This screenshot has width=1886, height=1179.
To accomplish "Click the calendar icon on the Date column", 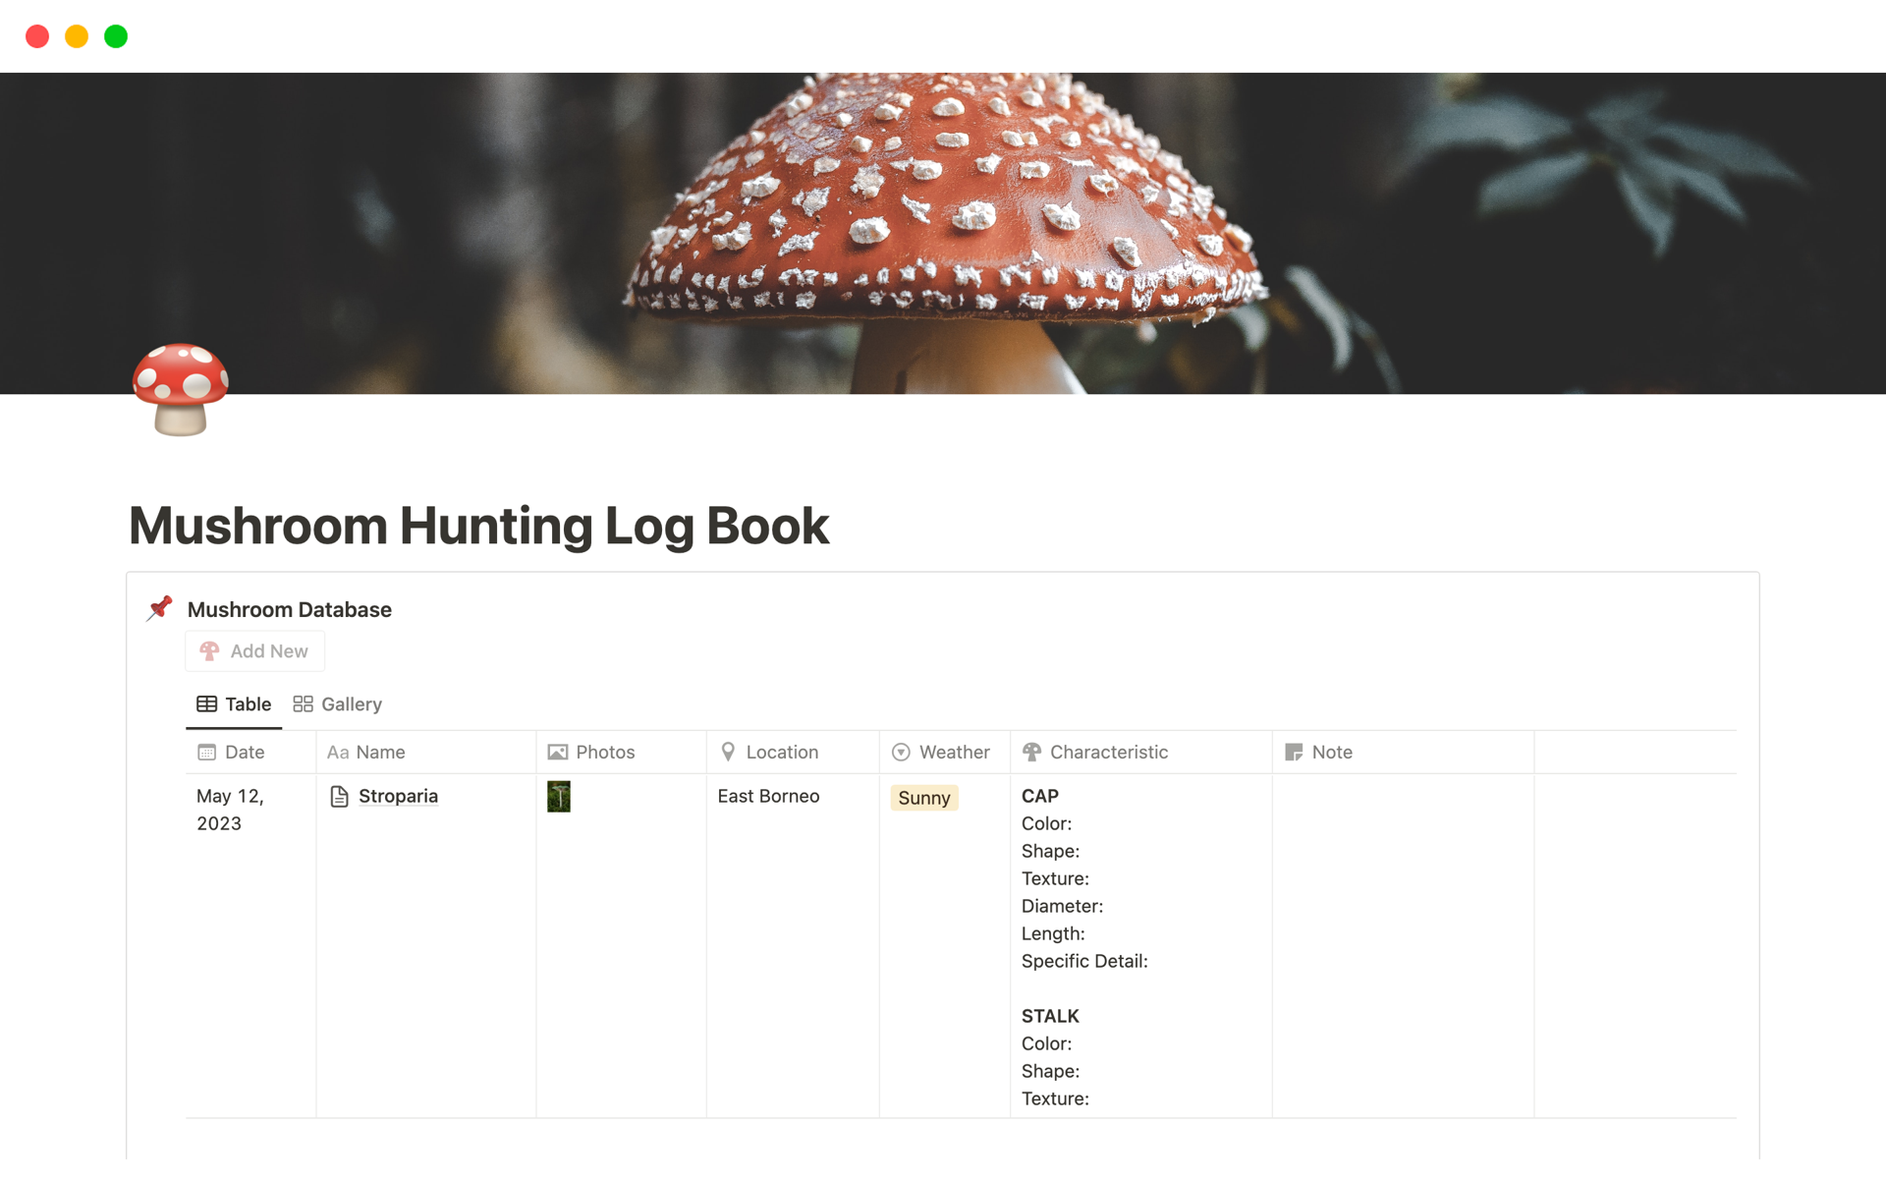I will 206,752.
